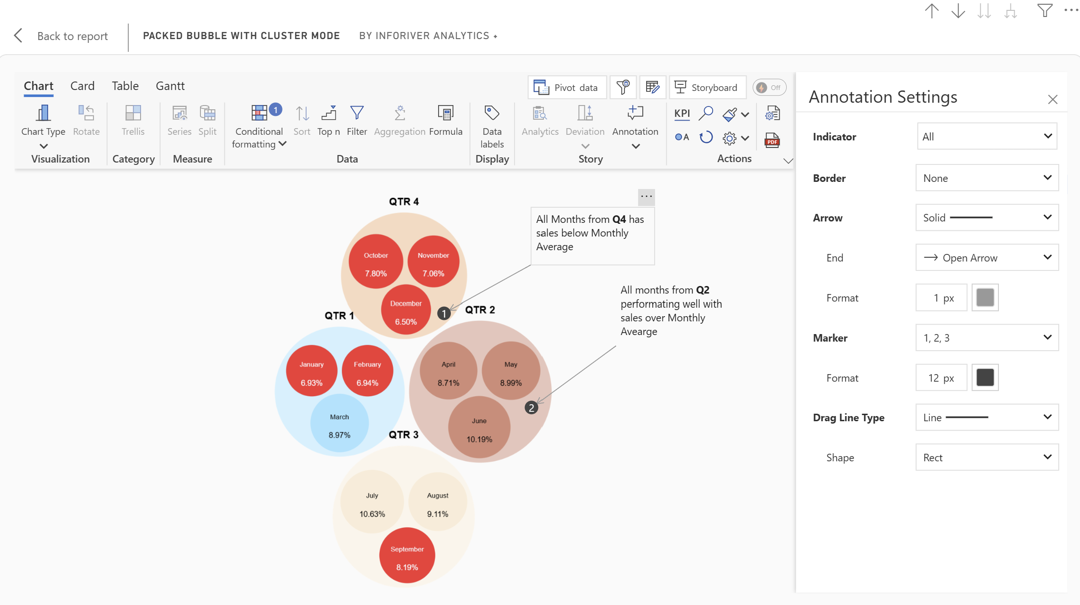Open the dark Marker format color swatch
Screen dimensions: 1080x605
click(985, 378)
